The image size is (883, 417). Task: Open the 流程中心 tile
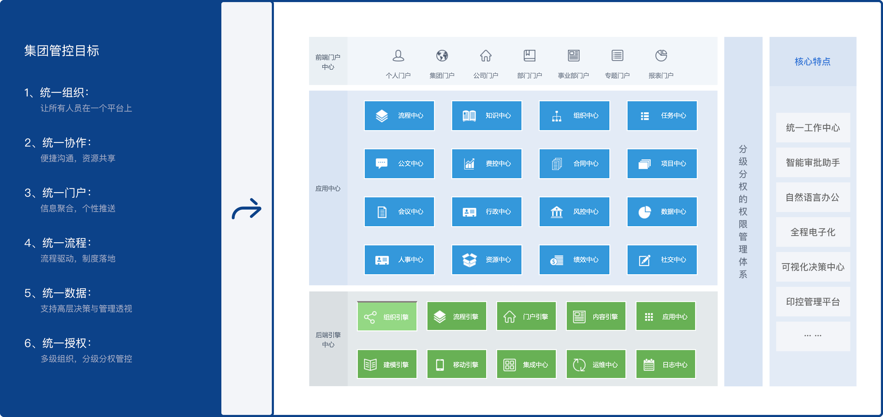pyautogui.click(x=399, y=116)
